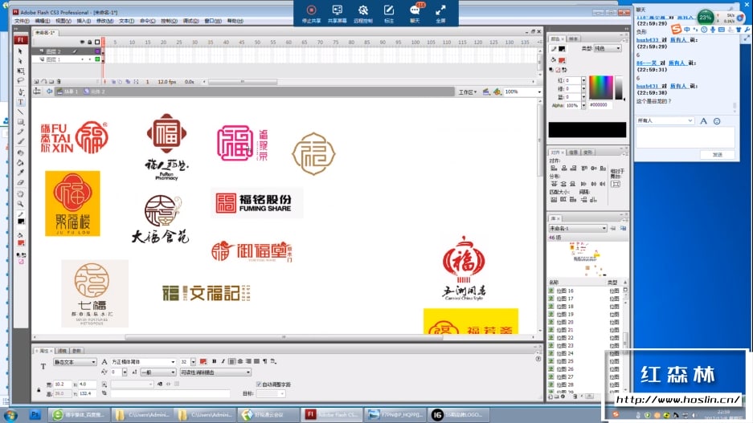Select the Line tool
This screenshot has height=423, width=753.
[21, 112]
